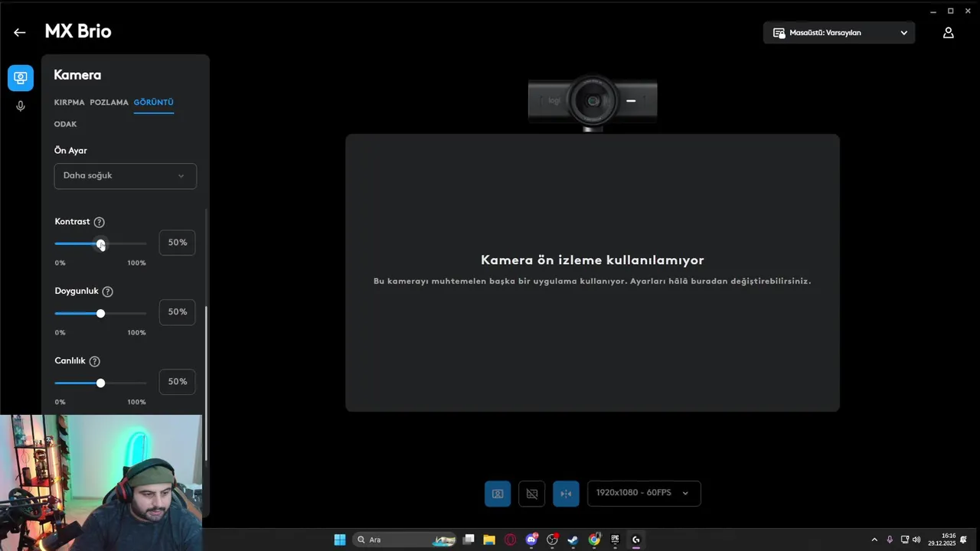Click the Doygunluk slider handle
Viewport: 980px width, 551px height.
(100, 314)
